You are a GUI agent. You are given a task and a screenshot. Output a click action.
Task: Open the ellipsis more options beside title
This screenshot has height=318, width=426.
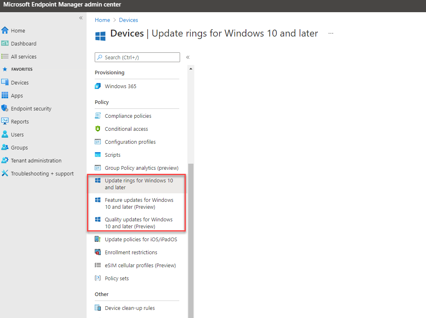331,33
